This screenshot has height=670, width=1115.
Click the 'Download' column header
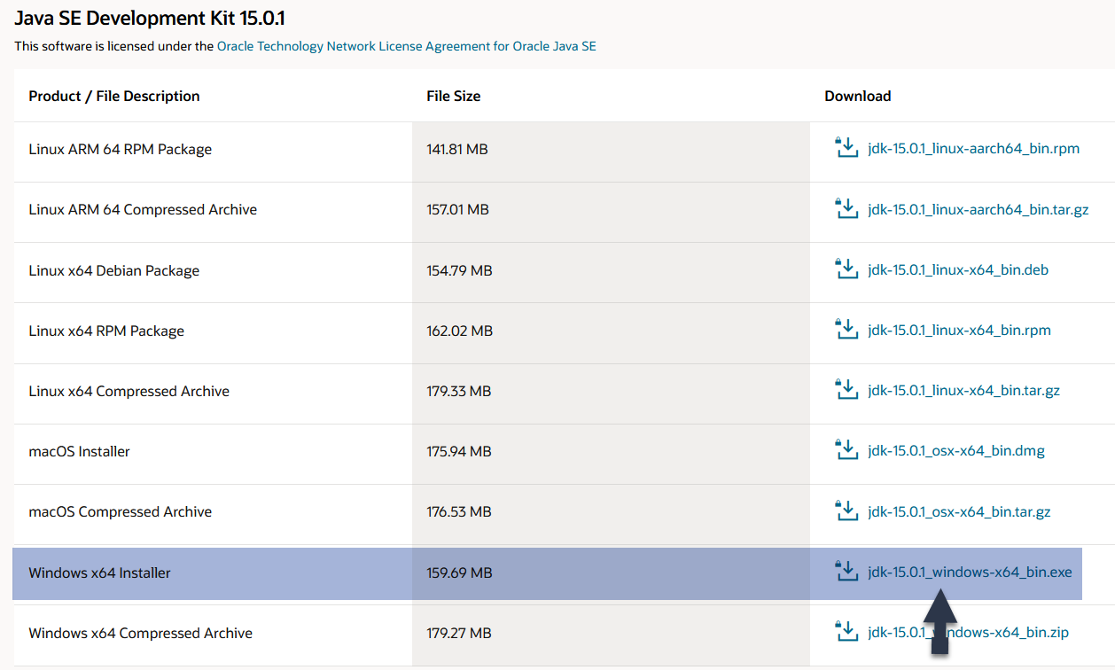click(x=858, y=96)
